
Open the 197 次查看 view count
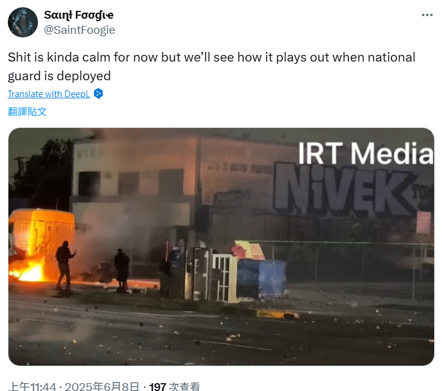point(174,386)
